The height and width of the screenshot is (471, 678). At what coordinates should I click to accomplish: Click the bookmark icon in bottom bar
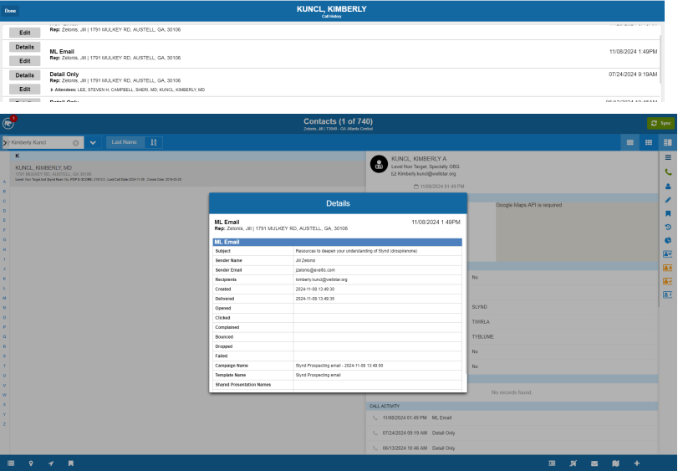click(x=71, y=463)
